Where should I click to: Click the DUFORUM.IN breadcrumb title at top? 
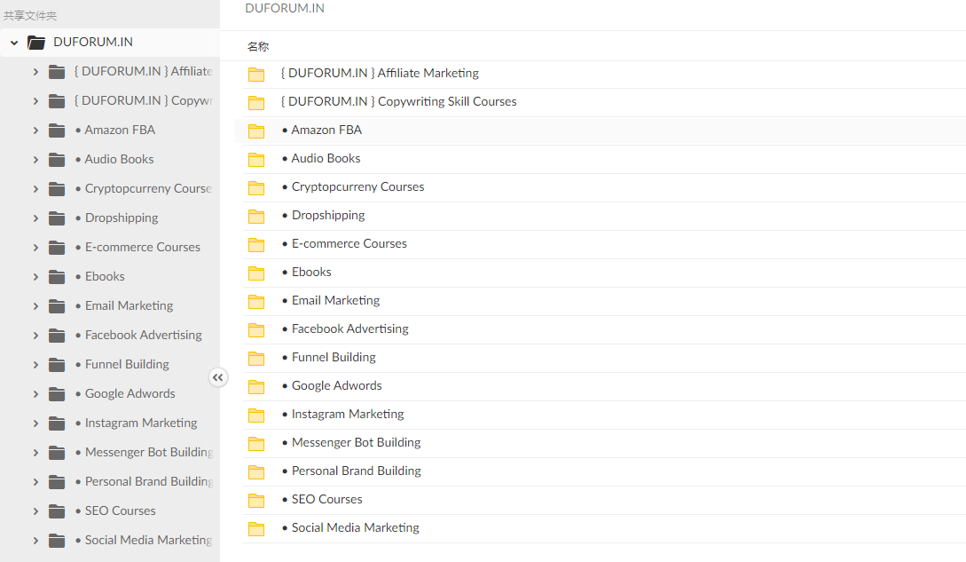coord(285,8)
